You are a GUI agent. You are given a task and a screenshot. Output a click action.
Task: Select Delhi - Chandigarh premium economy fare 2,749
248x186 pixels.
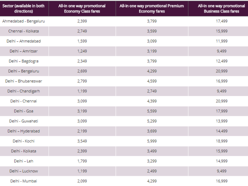tap(152, 91)
